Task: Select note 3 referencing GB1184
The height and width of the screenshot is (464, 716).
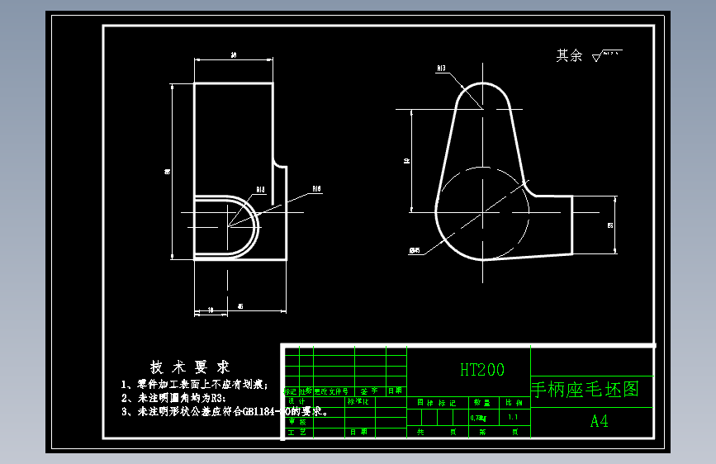Action: point(225,411)
